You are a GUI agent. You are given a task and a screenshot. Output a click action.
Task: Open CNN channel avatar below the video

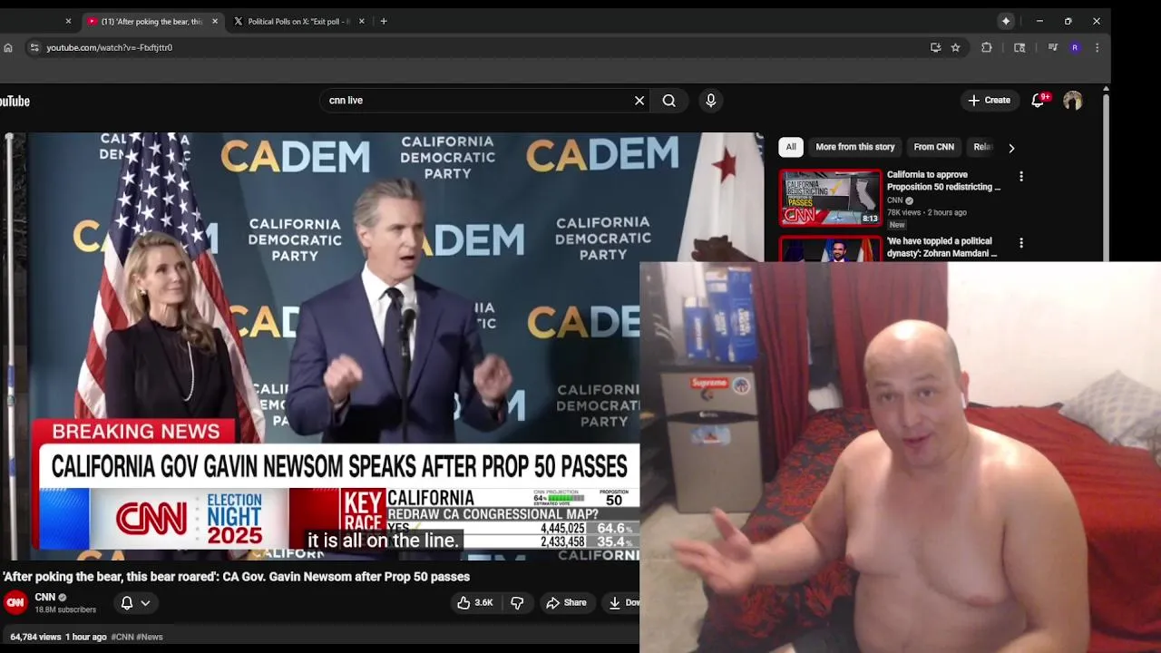(x=15, y=602)
